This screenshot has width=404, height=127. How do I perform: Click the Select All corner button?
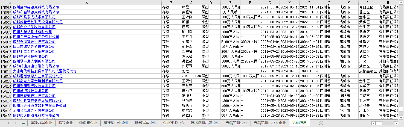pyautogui.click(x=6, y=2)
